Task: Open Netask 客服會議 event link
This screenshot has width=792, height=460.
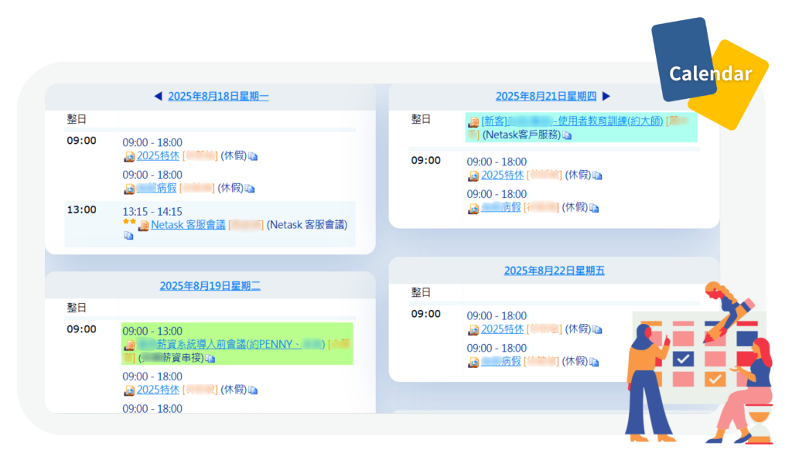Action: 188,225
